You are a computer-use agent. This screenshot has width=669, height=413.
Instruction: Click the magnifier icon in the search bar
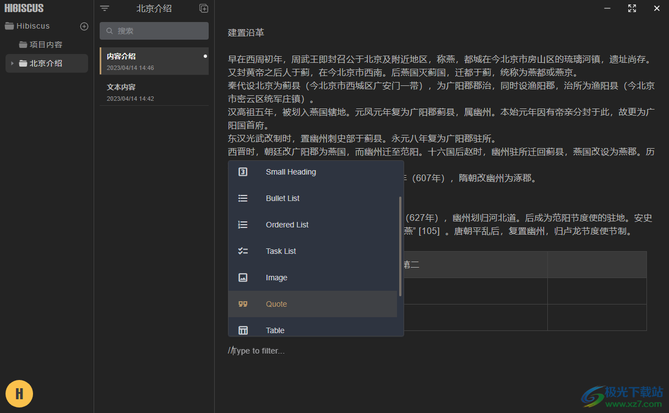tap(108, 31)
